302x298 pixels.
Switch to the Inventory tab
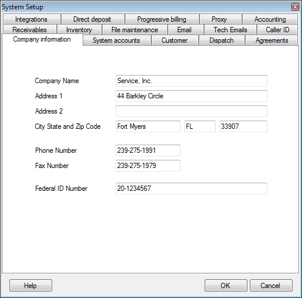(x=79, y=30)
